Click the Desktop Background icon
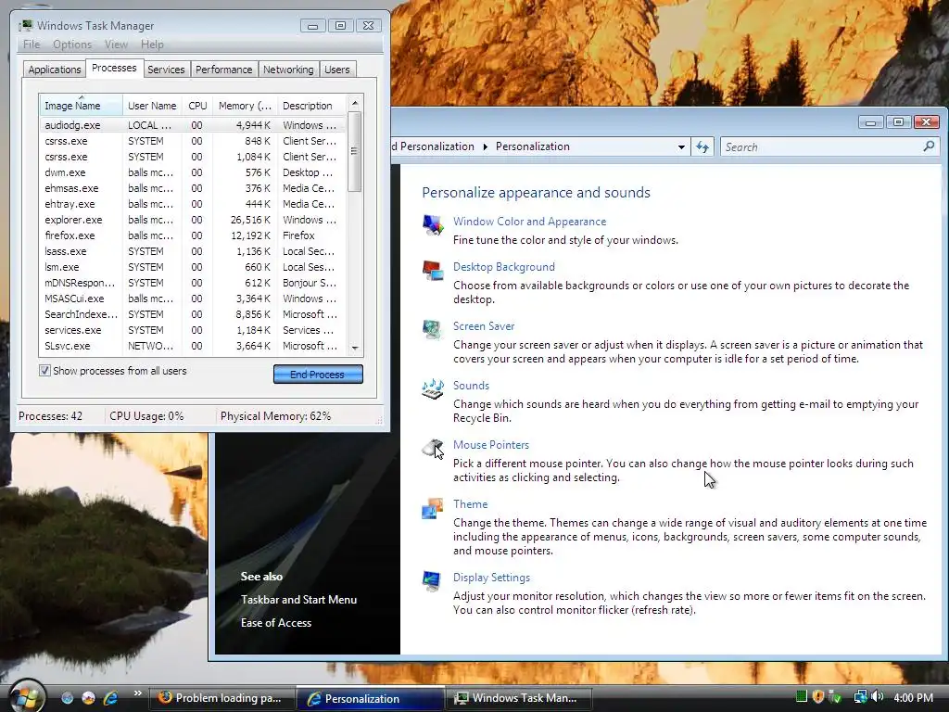The width and height of the screenshot is (949, 712). (433, 271)
